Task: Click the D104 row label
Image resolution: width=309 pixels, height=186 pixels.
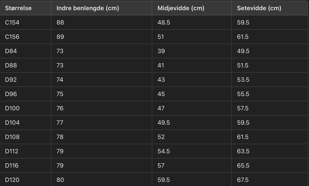Action: [12, 123]
